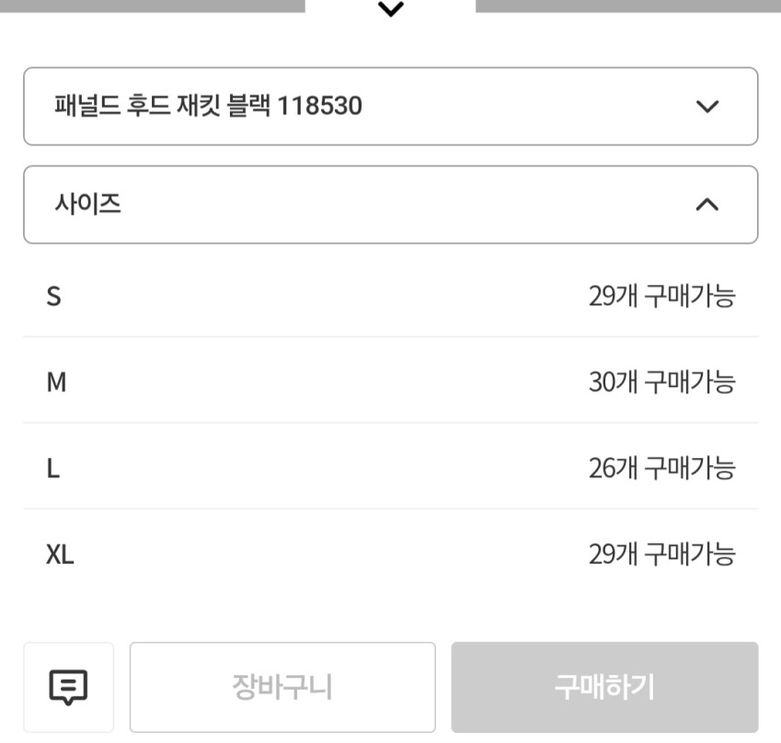This screenshot has height=743, width=781.
Task: Tap the S row's 29개 구매가능 text
Action: (661, 297)
